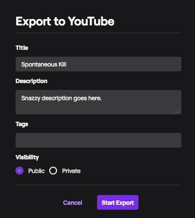Click the Description box resize handle
Image resolution: width=195 pixels, height=218 pixels.
(177, 110)
